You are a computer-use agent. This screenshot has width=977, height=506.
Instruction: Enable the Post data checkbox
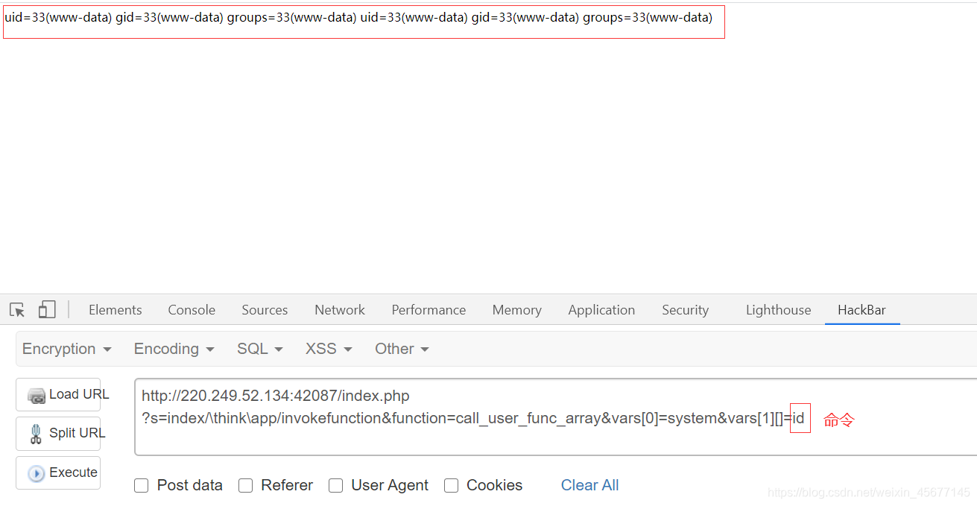(x=141, y=486)
